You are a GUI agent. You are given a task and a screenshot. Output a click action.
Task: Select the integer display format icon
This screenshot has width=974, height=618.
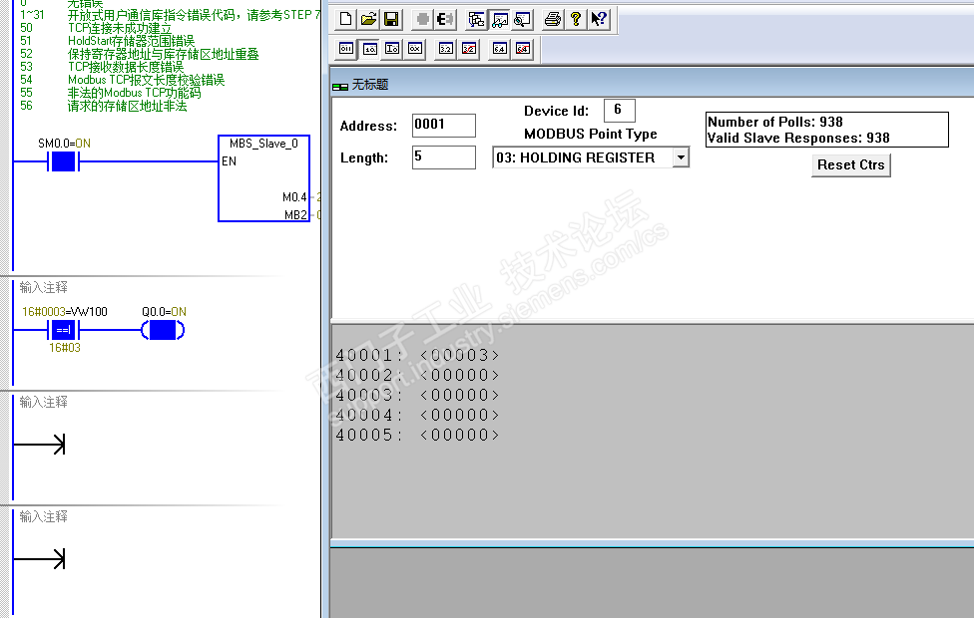392,49
